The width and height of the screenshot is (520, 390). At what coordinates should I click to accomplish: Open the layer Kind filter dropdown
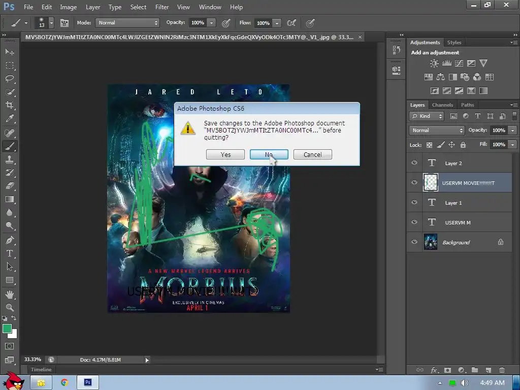tap(427, 116)
